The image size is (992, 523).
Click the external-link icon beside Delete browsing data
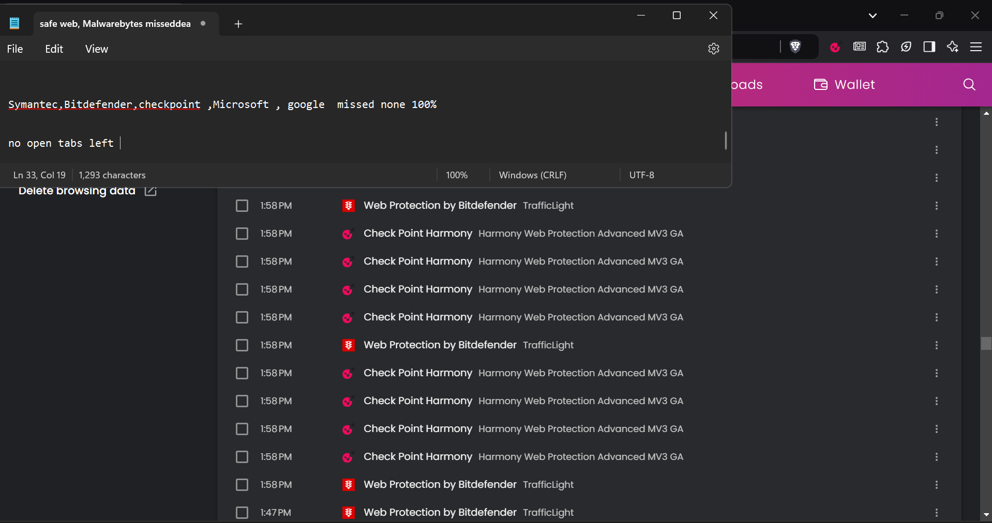tap(151, 191)
